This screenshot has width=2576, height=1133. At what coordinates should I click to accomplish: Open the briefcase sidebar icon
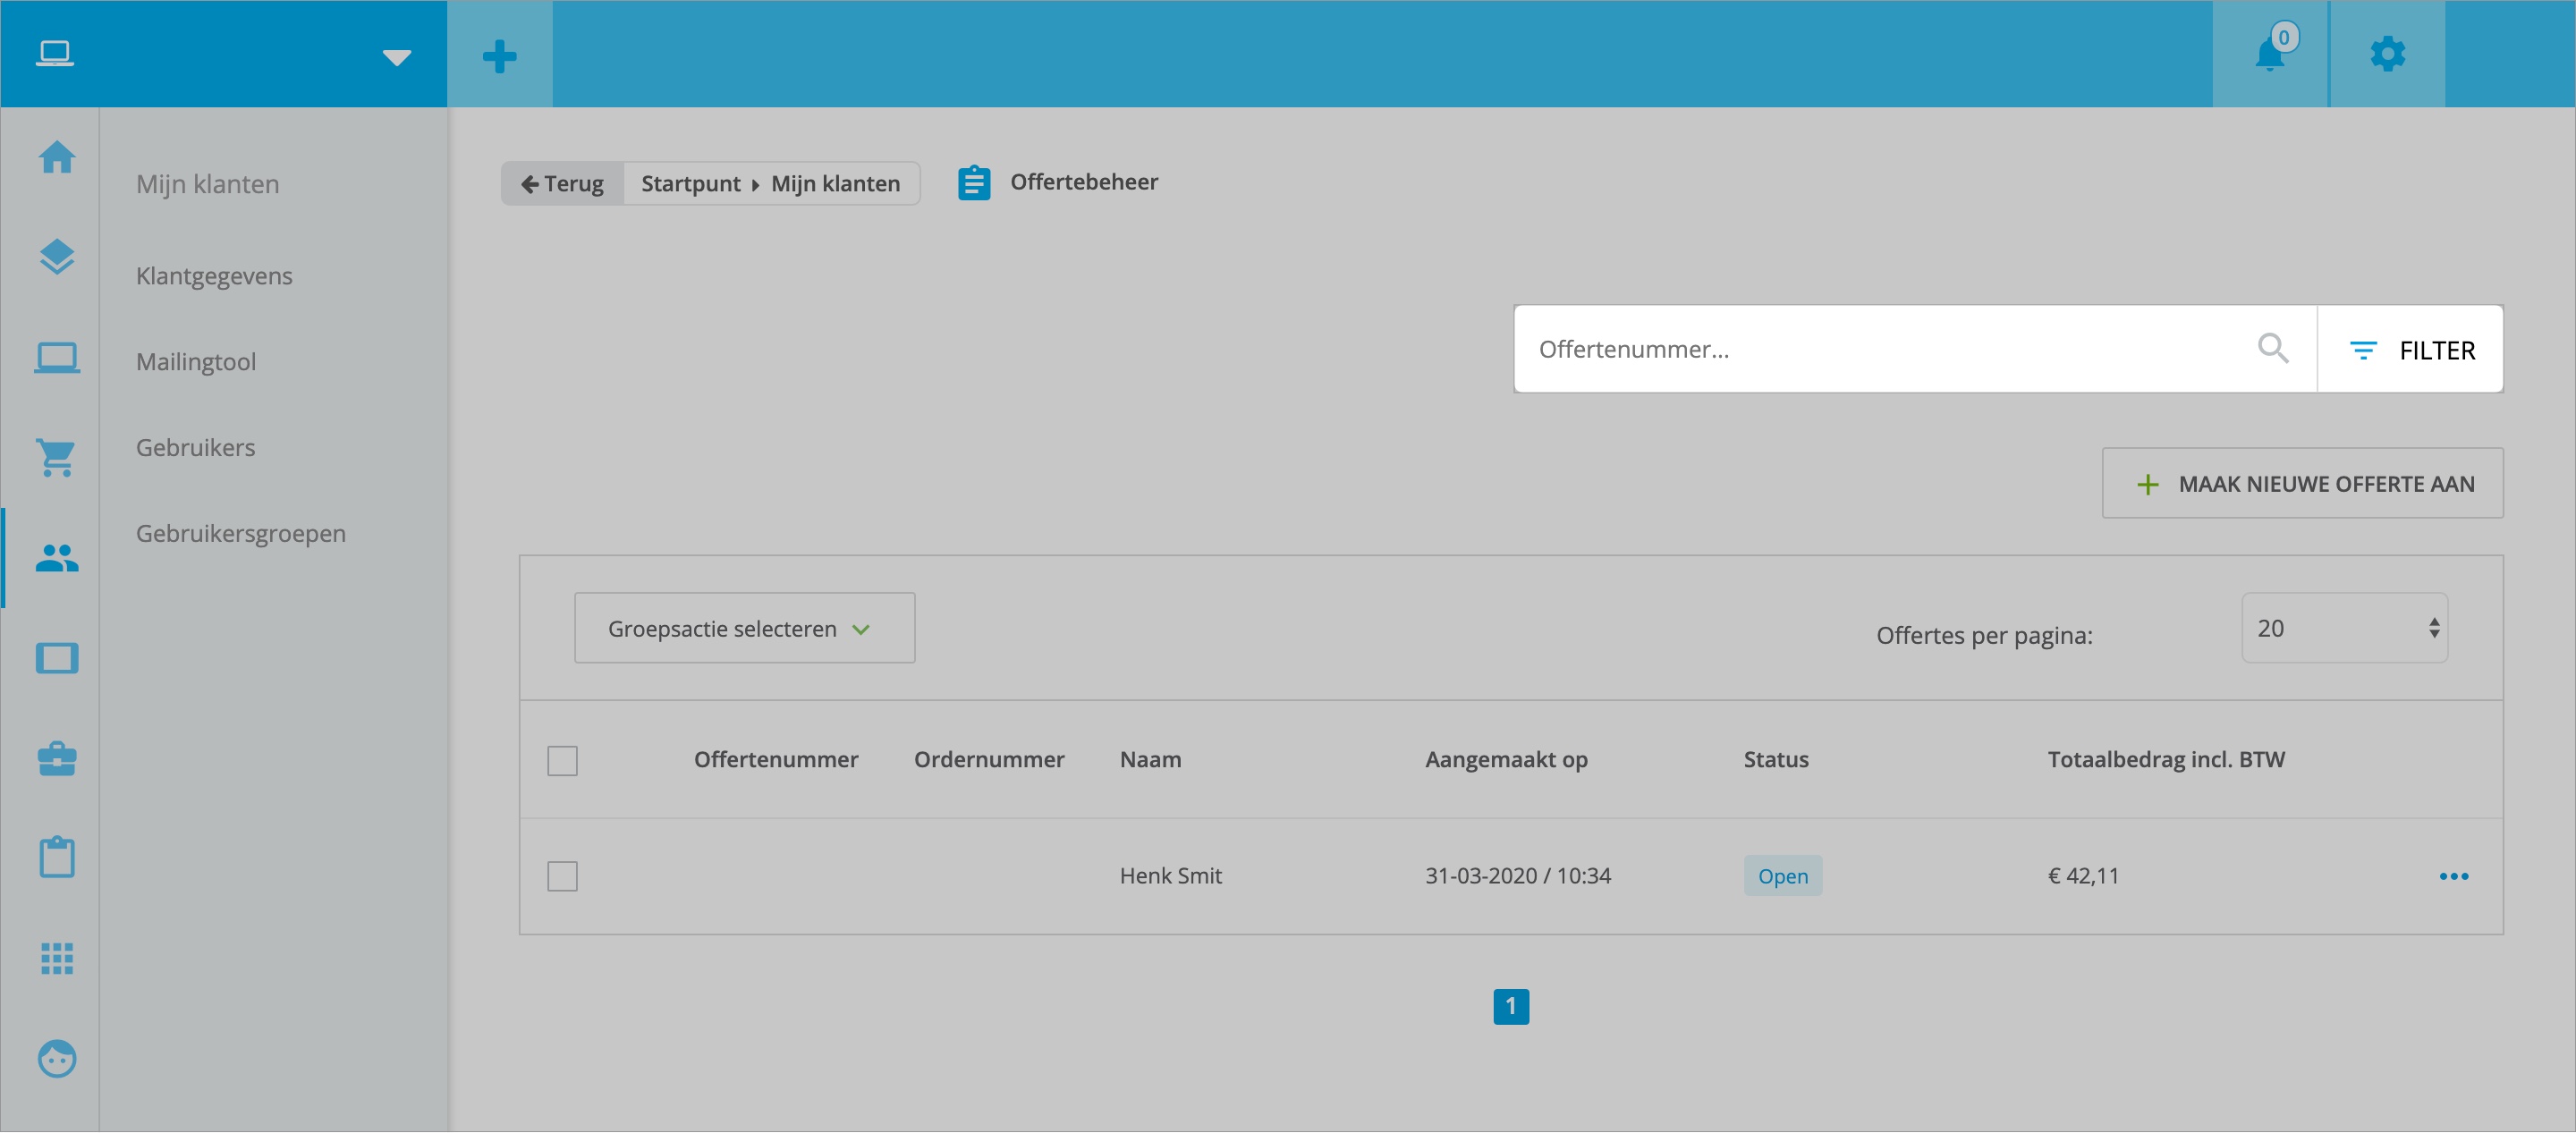tap(57, 758)
